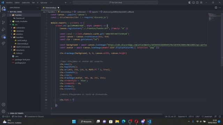The image size is (223, 125).
Task: Click the errors and warnings status indicator
Action: (x=6, y=117)
